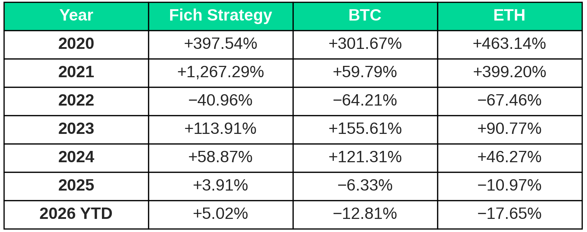
Task: Select the +58.87% cell for 2024
Action: pos(221,158)
